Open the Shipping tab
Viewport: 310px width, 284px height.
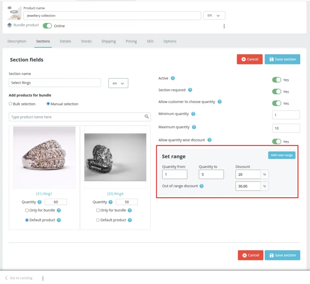[109, 41]
